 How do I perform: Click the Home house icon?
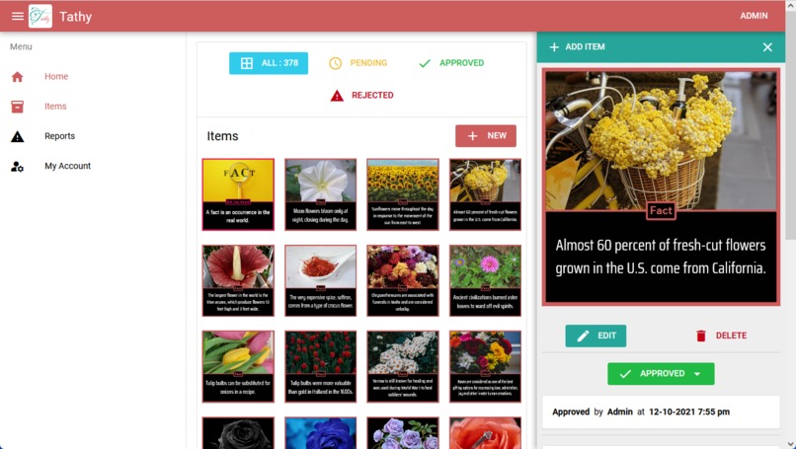17,77
